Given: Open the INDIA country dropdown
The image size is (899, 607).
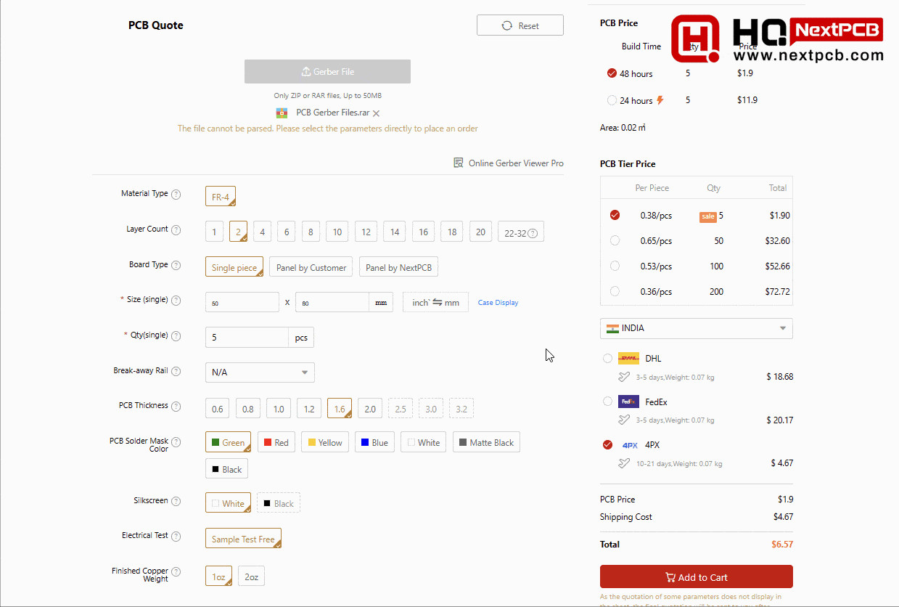Looking at the screenshot, I should pyautogui.click(x=696, y=328).
